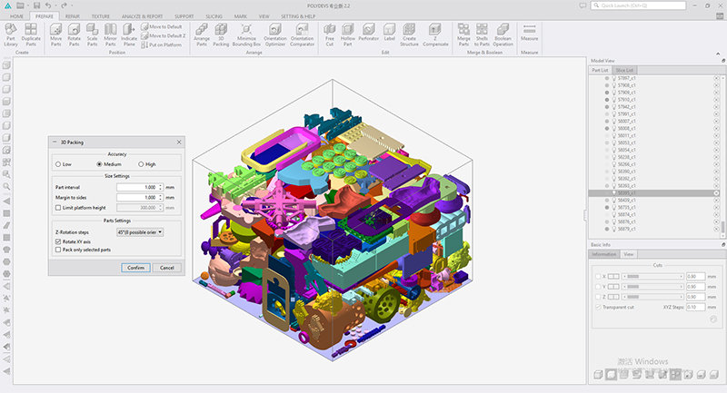
Task: Toggle Rotate XY axis checkbox
Action: click(x=58, y=241)
